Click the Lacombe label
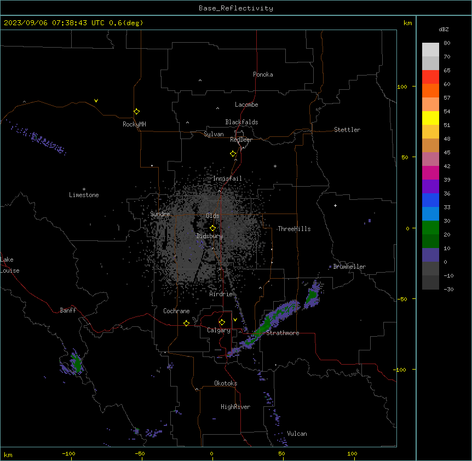This screenshot has height=461, width=472. (246, 105)
